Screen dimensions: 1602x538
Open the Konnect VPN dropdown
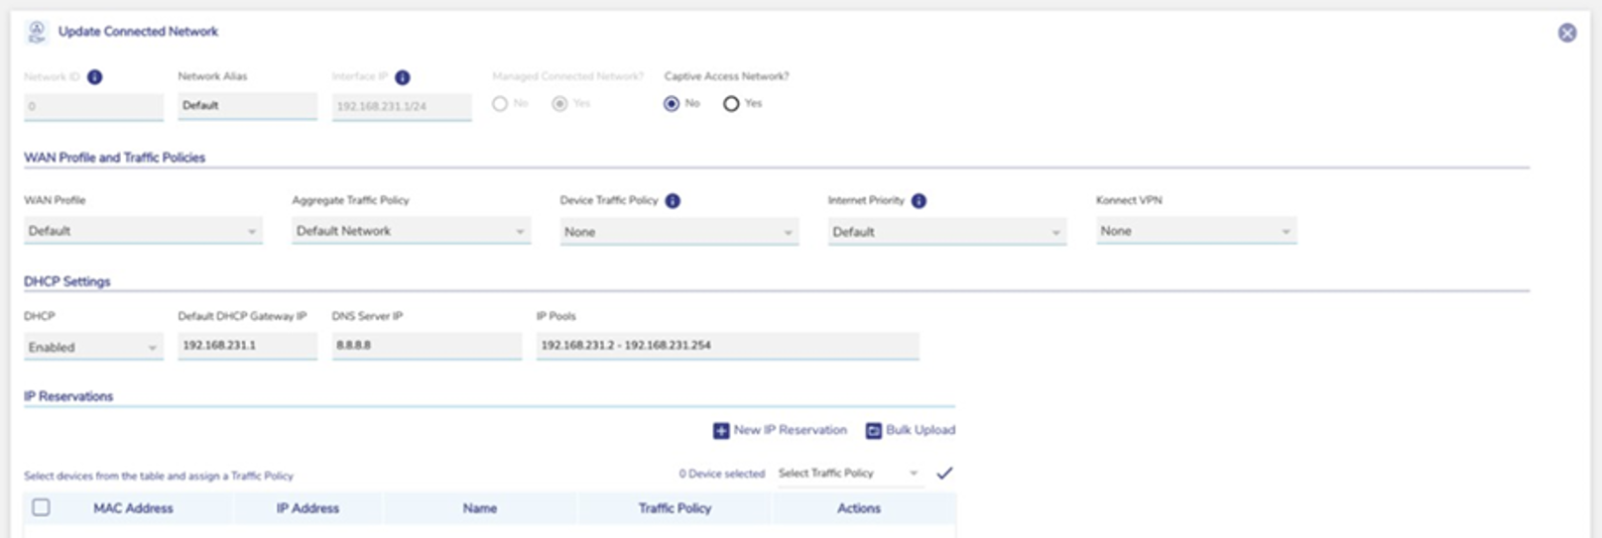1195,231
